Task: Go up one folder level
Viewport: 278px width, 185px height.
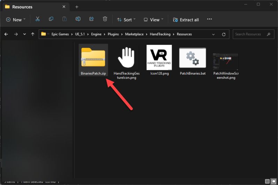Action: click(x=33, y=34)
